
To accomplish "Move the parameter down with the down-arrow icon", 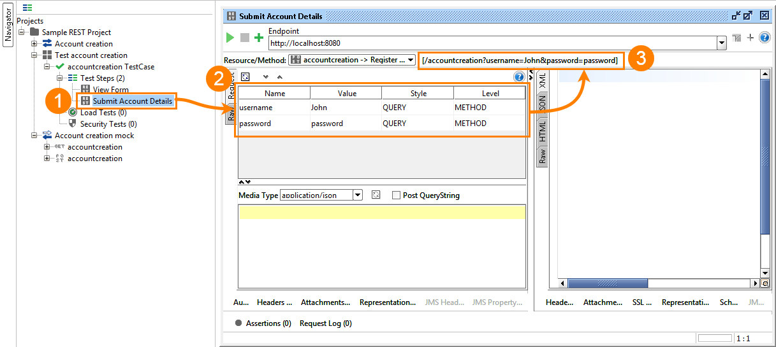I will [x=266, y=76].
